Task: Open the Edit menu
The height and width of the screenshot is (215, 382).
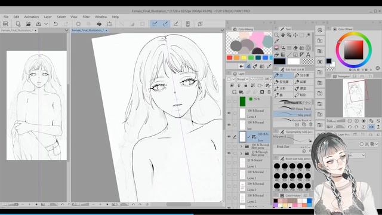Action: pyautogui.click(x=16, y=17)
